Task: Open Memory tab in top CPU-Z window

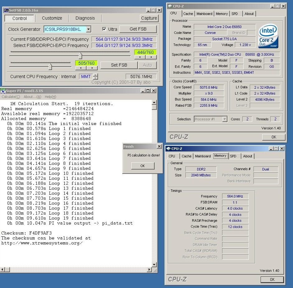Action: click(222, 14)
